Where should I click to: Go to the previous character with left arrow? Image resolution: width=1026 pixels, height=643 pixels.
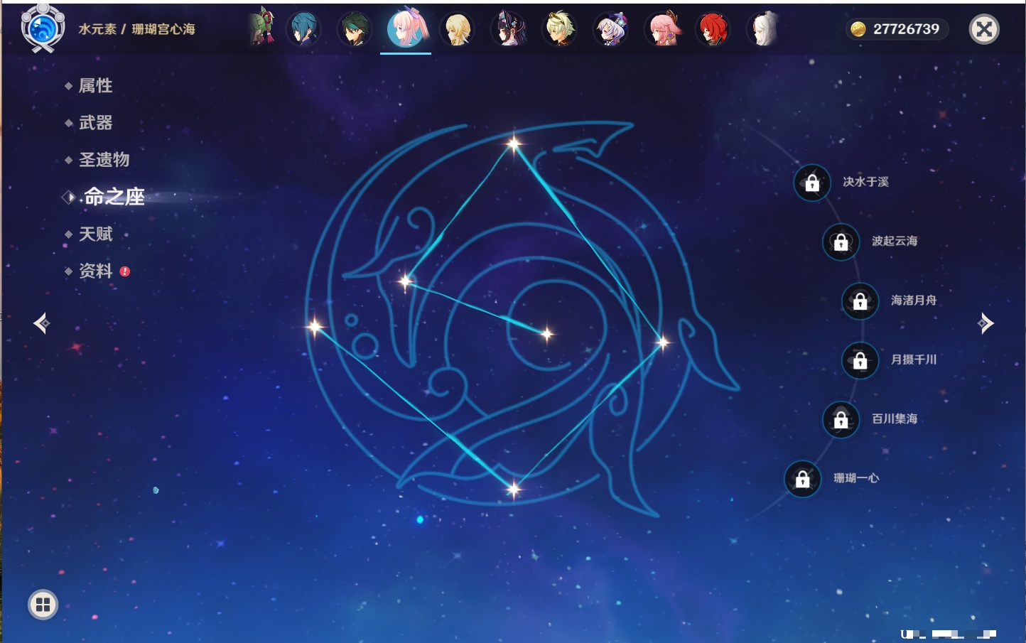[41, 323]
